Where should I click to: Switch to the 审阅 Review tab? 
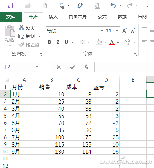coord(142,17)
